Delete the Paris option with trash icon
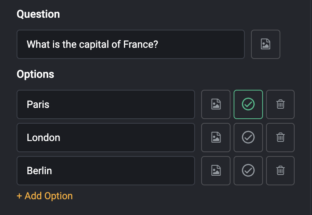 click(x=280, y=104)
